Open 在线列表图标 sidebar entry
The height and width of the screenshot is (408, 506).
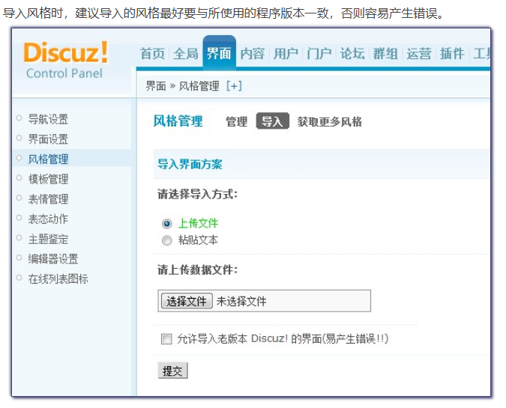click(58, 278)
